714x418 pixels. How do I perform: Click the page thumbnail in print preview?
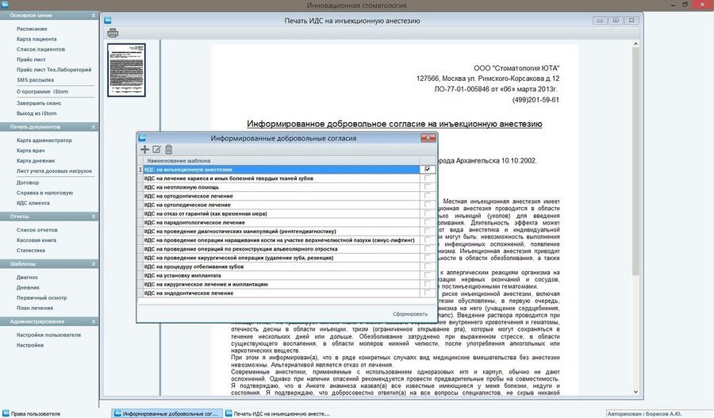pyautogui.click(x=126, y=70)
